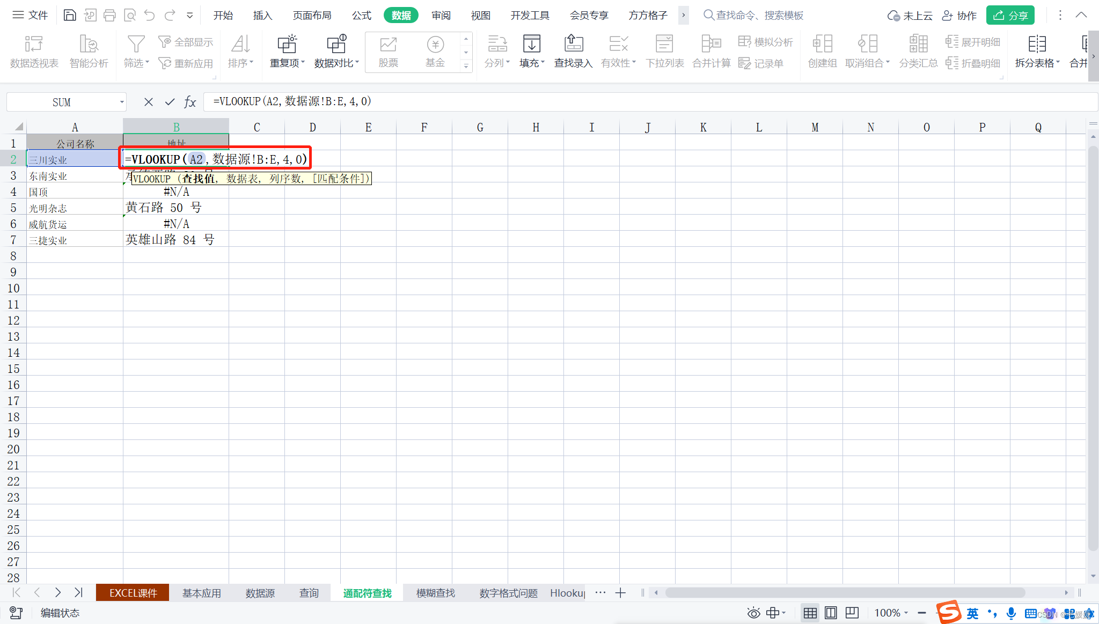1099x624 pixels.
Task: Click the 下拉列表 dropdown list tool
Action: 665,52
